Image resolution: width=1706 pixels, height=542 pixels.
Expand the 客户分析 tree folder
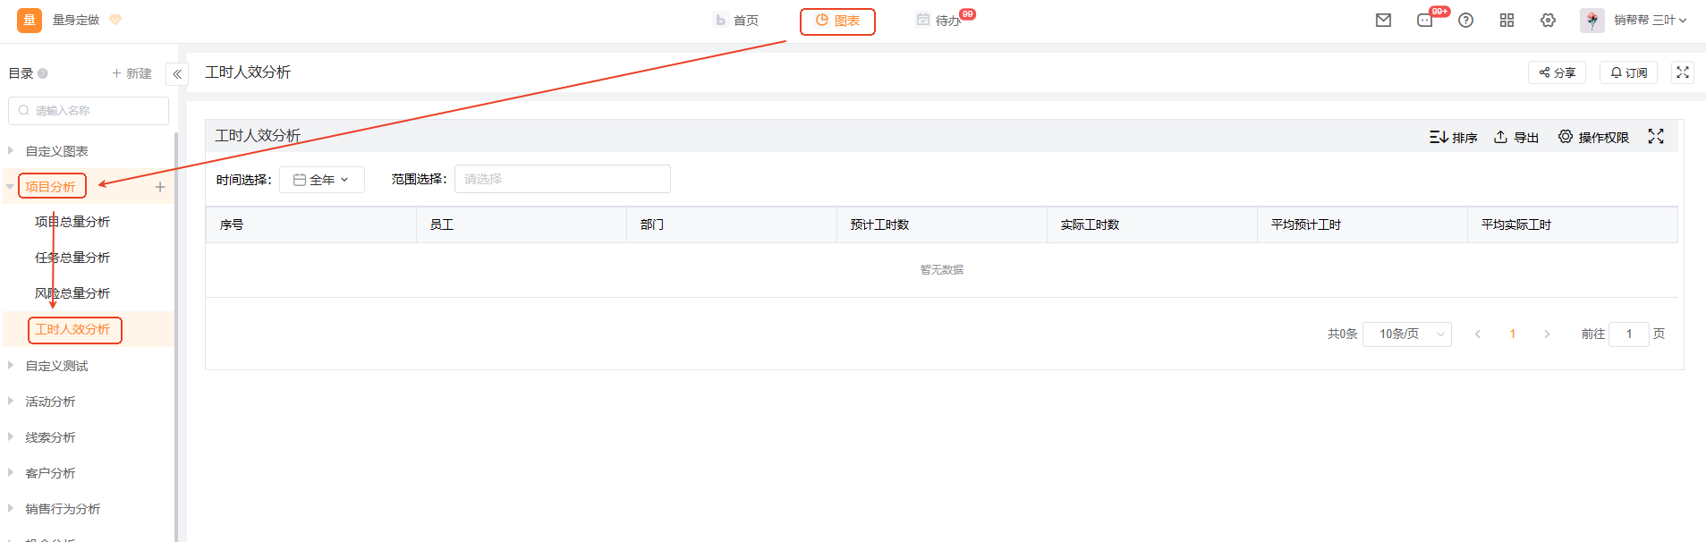11,472
